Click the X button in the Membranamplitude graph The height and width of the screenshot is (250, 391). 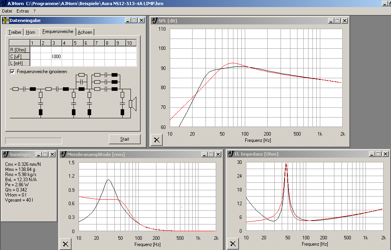[x=65, y=244]
